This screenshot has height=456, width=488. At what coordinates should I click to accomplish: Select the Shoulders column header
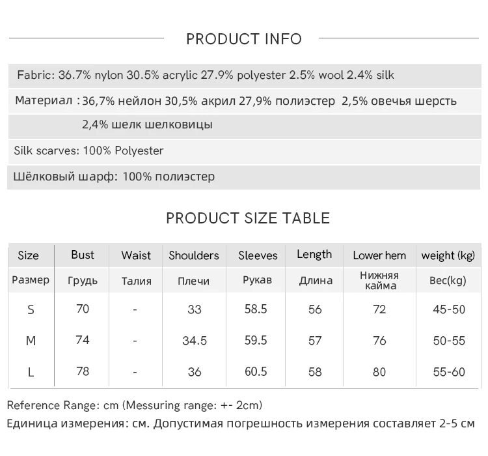[194, 255]
